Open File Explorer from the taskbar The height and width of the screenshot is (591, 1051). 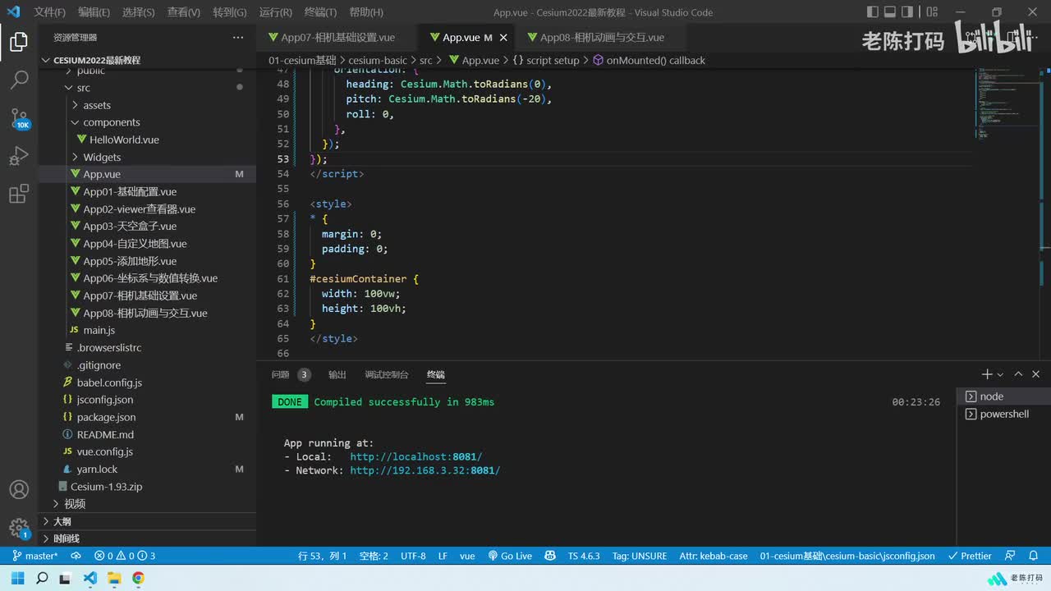point(114,578)
